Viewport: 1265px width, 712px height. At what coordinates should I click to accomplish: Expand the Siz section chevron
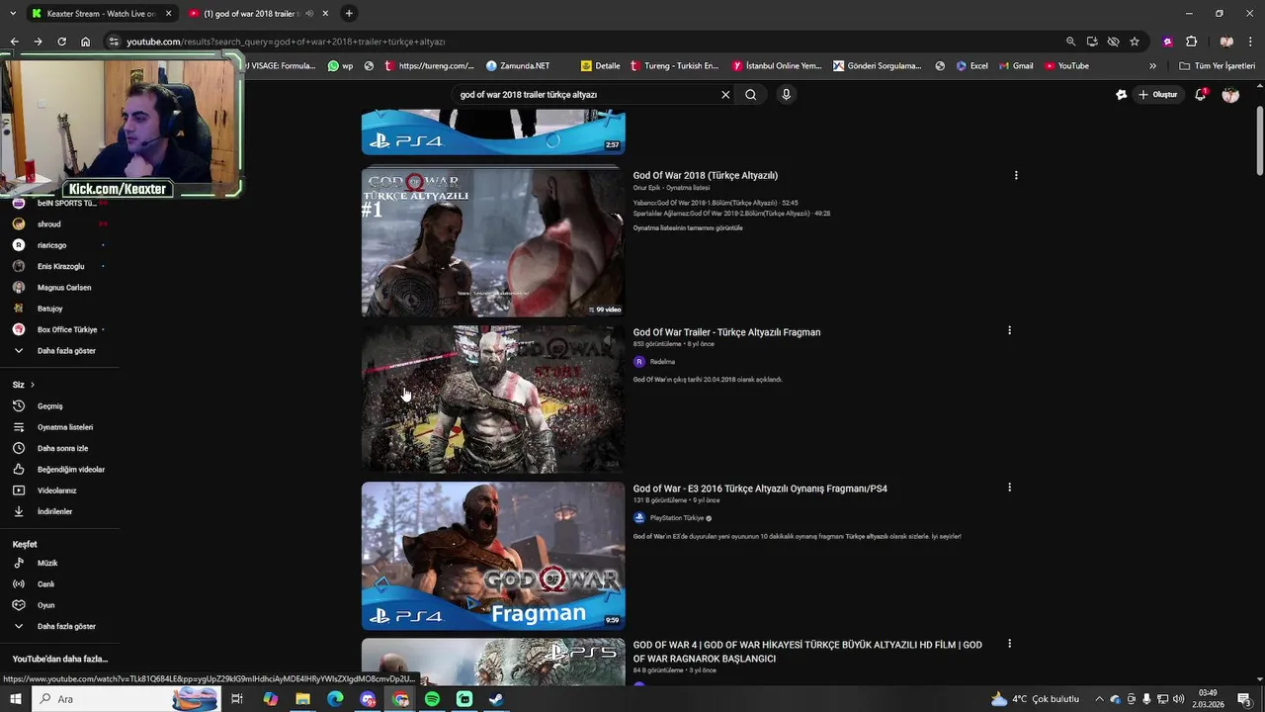(x=32, y=385)
